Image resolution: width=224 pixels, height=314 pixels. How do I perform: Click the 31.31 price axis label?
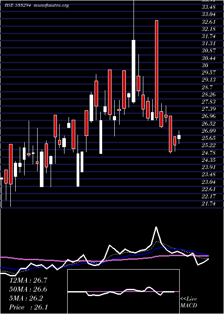click(x=209, y=44)
